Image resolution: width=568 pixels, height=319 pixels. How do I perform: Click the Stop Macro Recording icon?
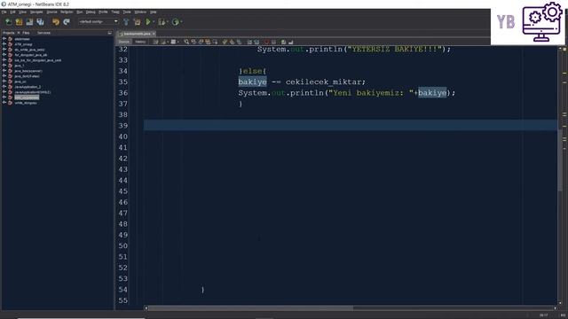click(x=273, y=42)
